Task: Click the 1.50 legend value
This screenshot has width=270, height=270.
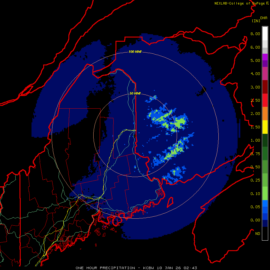Action: pos(255,127)
